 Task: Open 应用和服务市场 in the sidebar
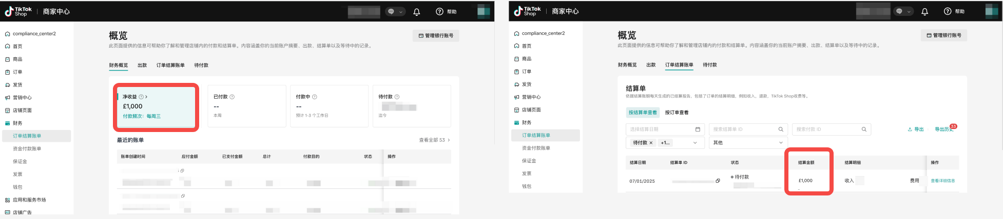(29, 200)
